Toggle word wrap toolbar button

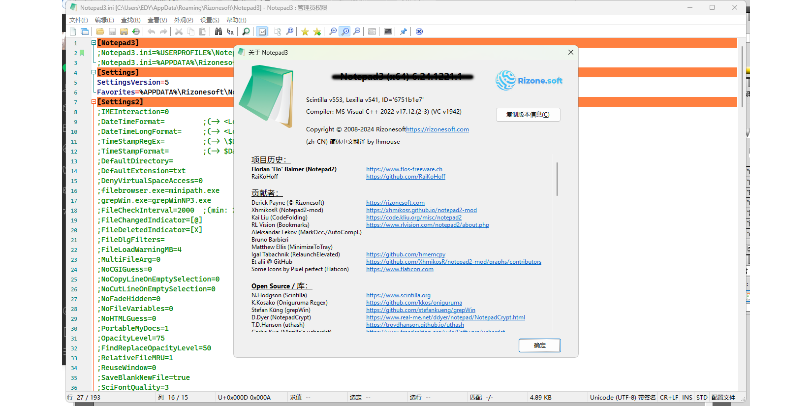coord(262,31)
